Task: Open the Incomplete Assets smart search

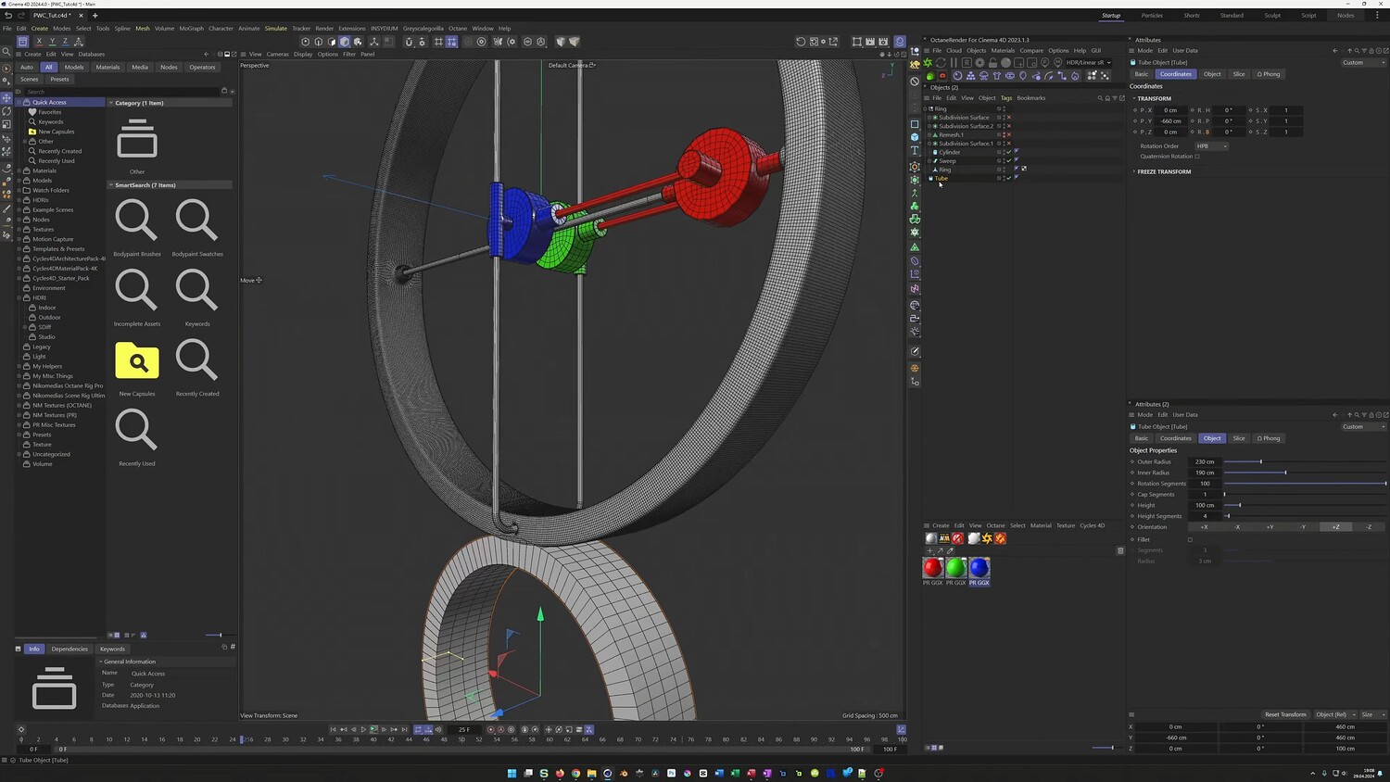Action: 137,290
